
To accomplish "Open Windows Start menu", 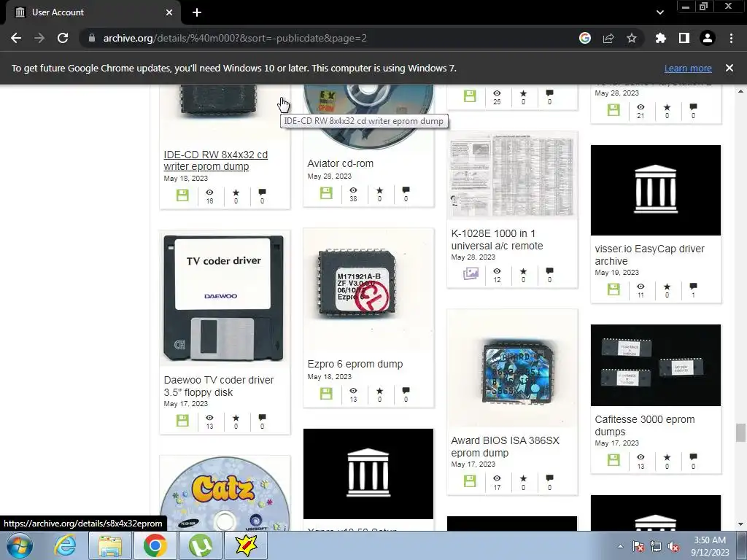I will [19, 546].
